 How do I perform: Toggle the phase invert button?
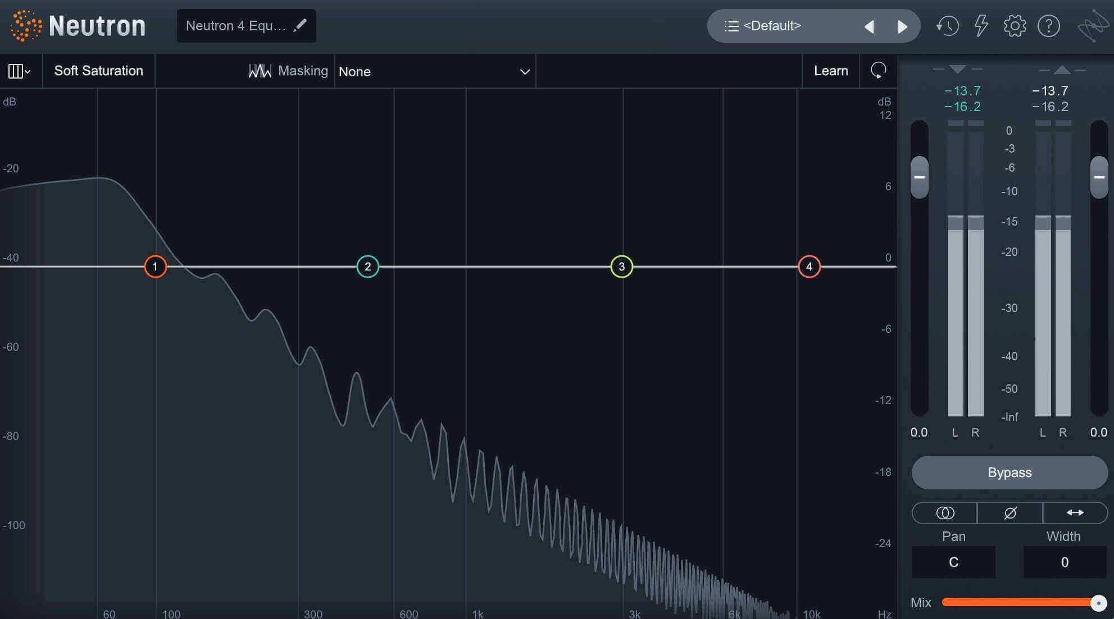1010,513
